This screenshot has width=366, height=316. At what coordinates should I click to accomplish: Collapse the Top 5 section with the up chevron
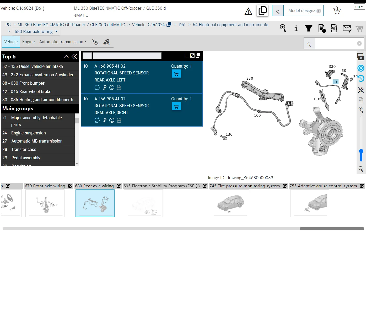[x=66, y=57]
